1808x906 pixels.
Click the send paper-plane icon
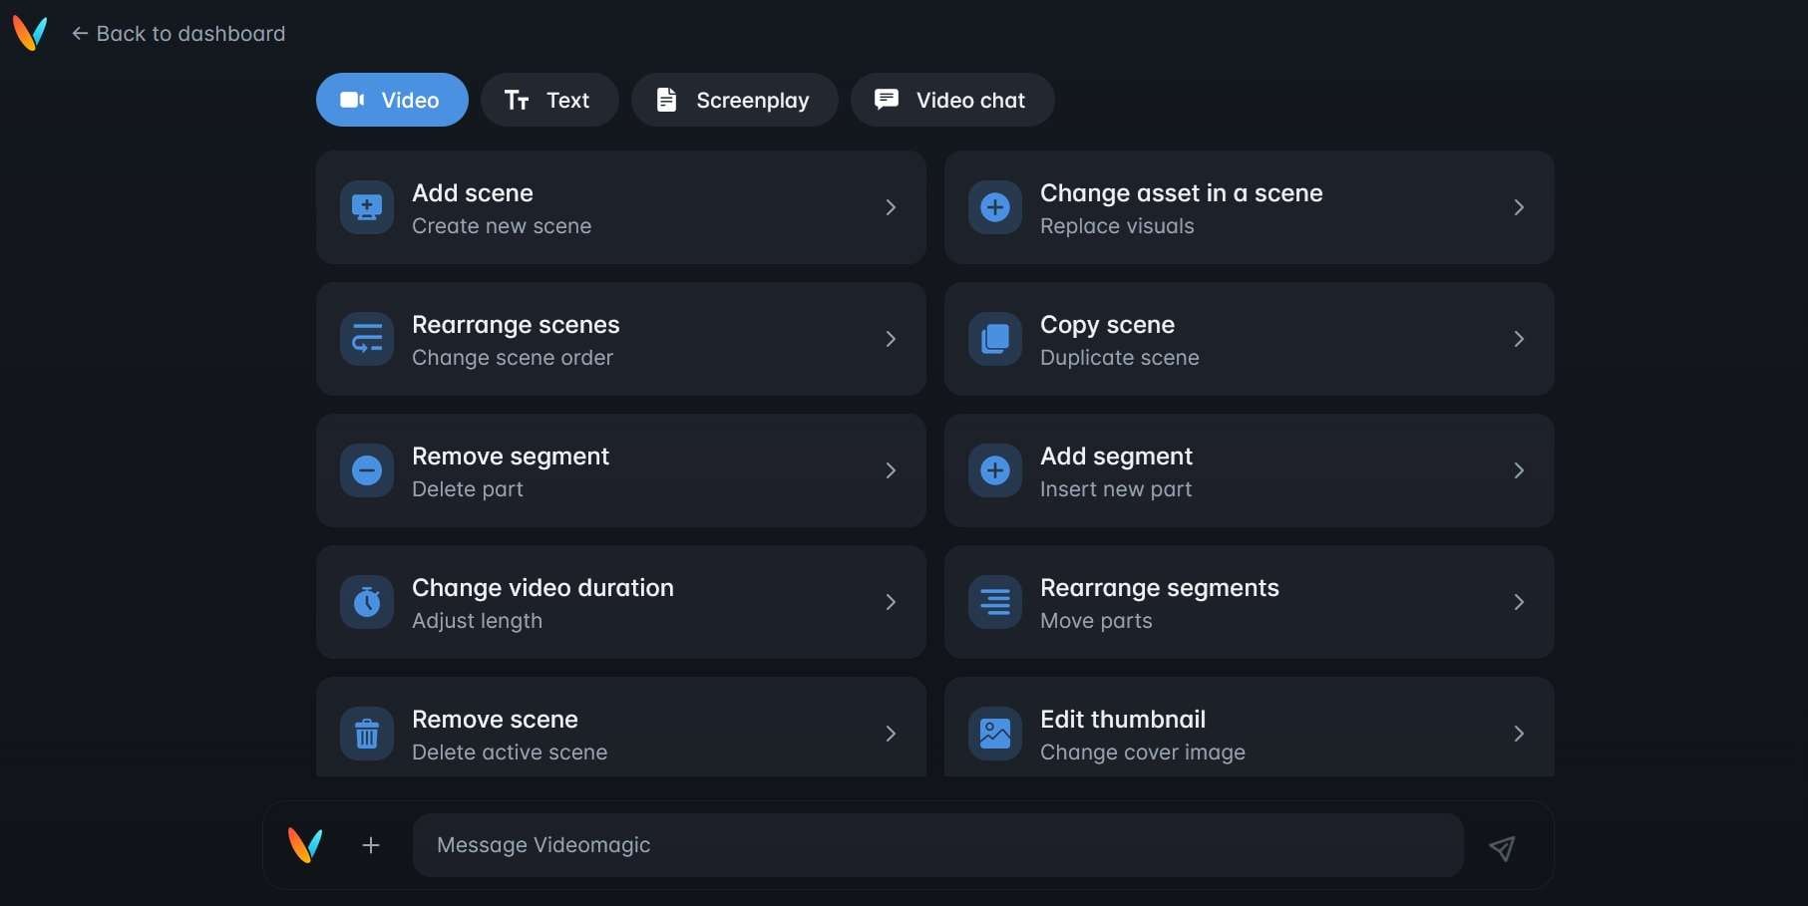(x=1502, y=847)
